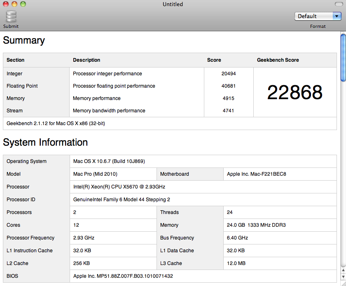346x286 pixels.
Task: Click the Stream section label
Action: (x=14, y=111)
